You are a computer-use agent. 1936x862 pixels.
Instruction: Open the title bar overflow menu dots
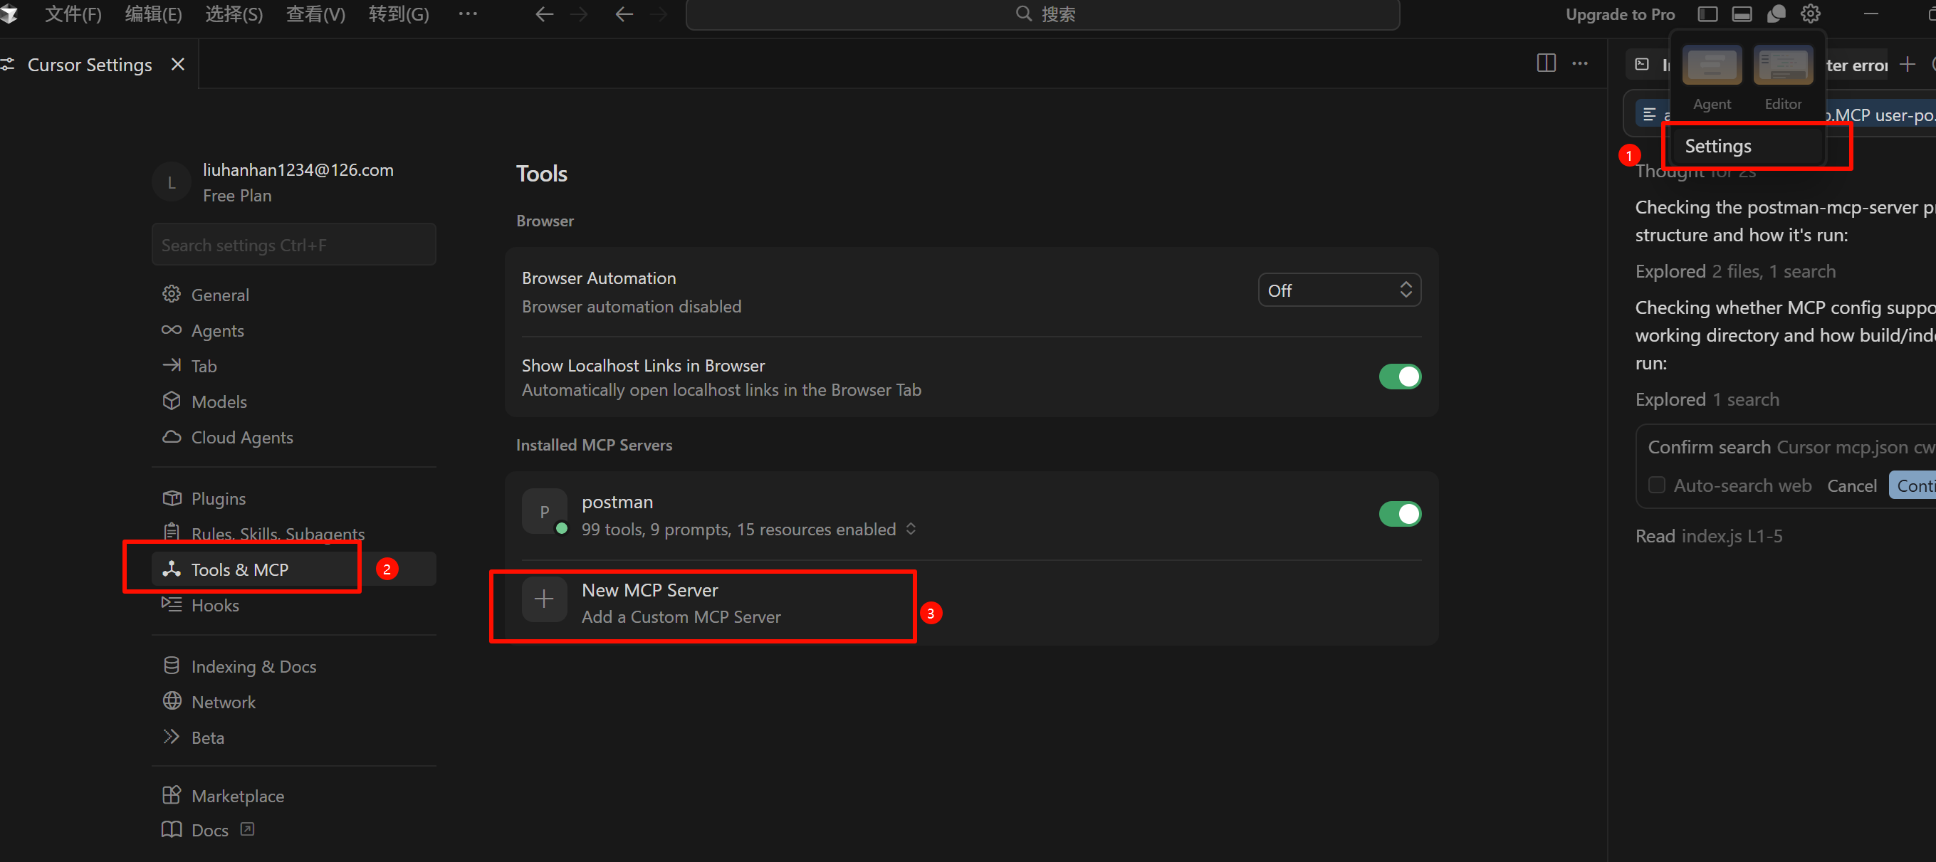click(468, 14)
